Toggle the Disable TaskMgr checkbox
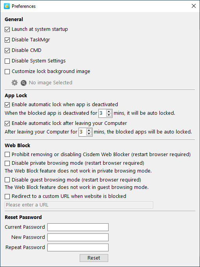200x267 pixels. [x=7, y=40]
